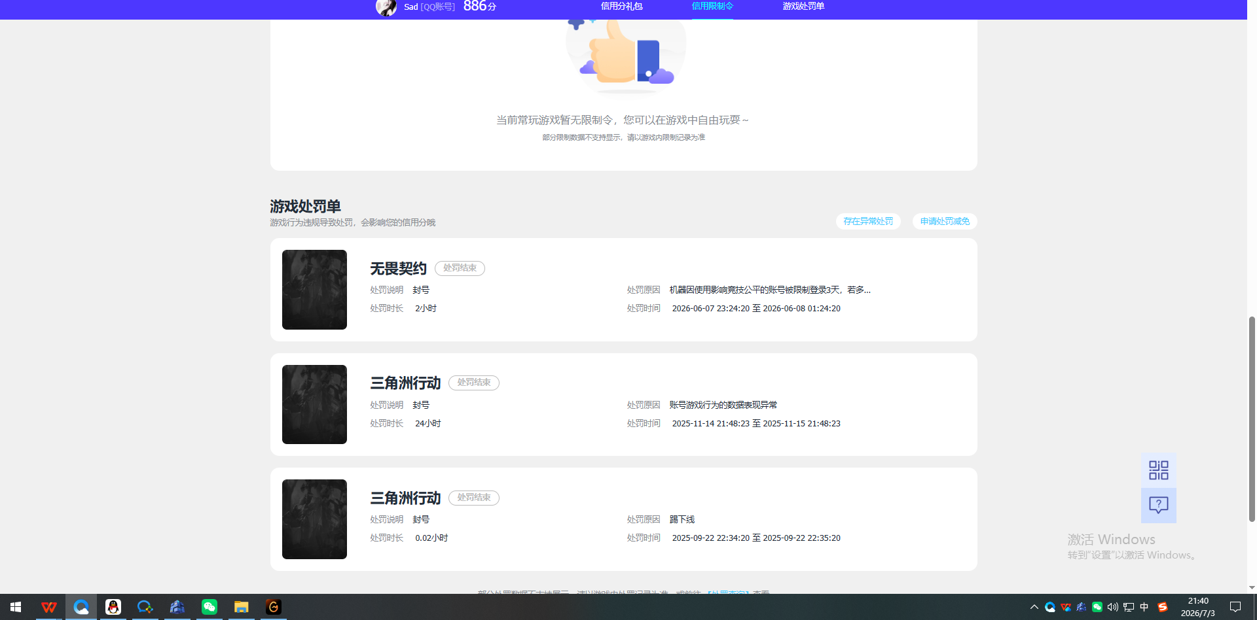This screenshot has height=620, width=1257.
Task: Open WeCom chat app in taskbar
Action: [x=145, y=607]
